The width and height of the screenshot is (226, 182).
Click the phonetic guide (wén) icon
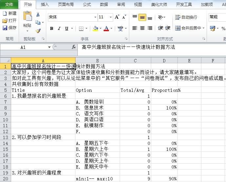(x=120, y=29)
